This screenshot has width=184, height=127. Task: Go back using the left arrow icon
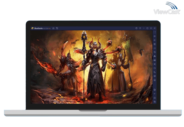(155, 94)
